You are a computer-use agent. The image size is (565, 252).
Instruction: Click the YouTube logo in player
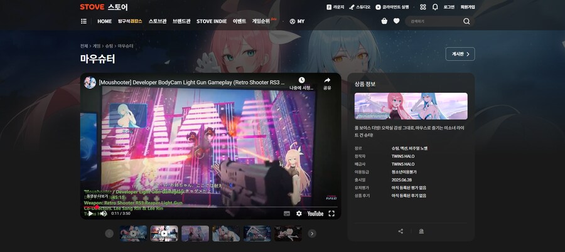click(x=315, y=214)
